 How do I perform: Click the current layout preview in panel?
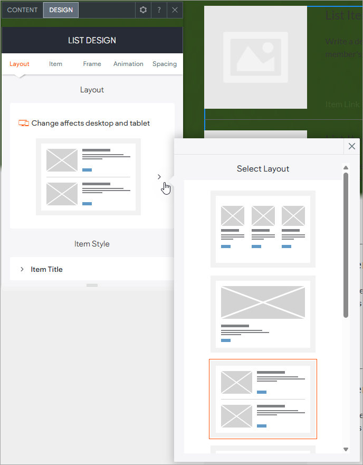pos(88,177)
